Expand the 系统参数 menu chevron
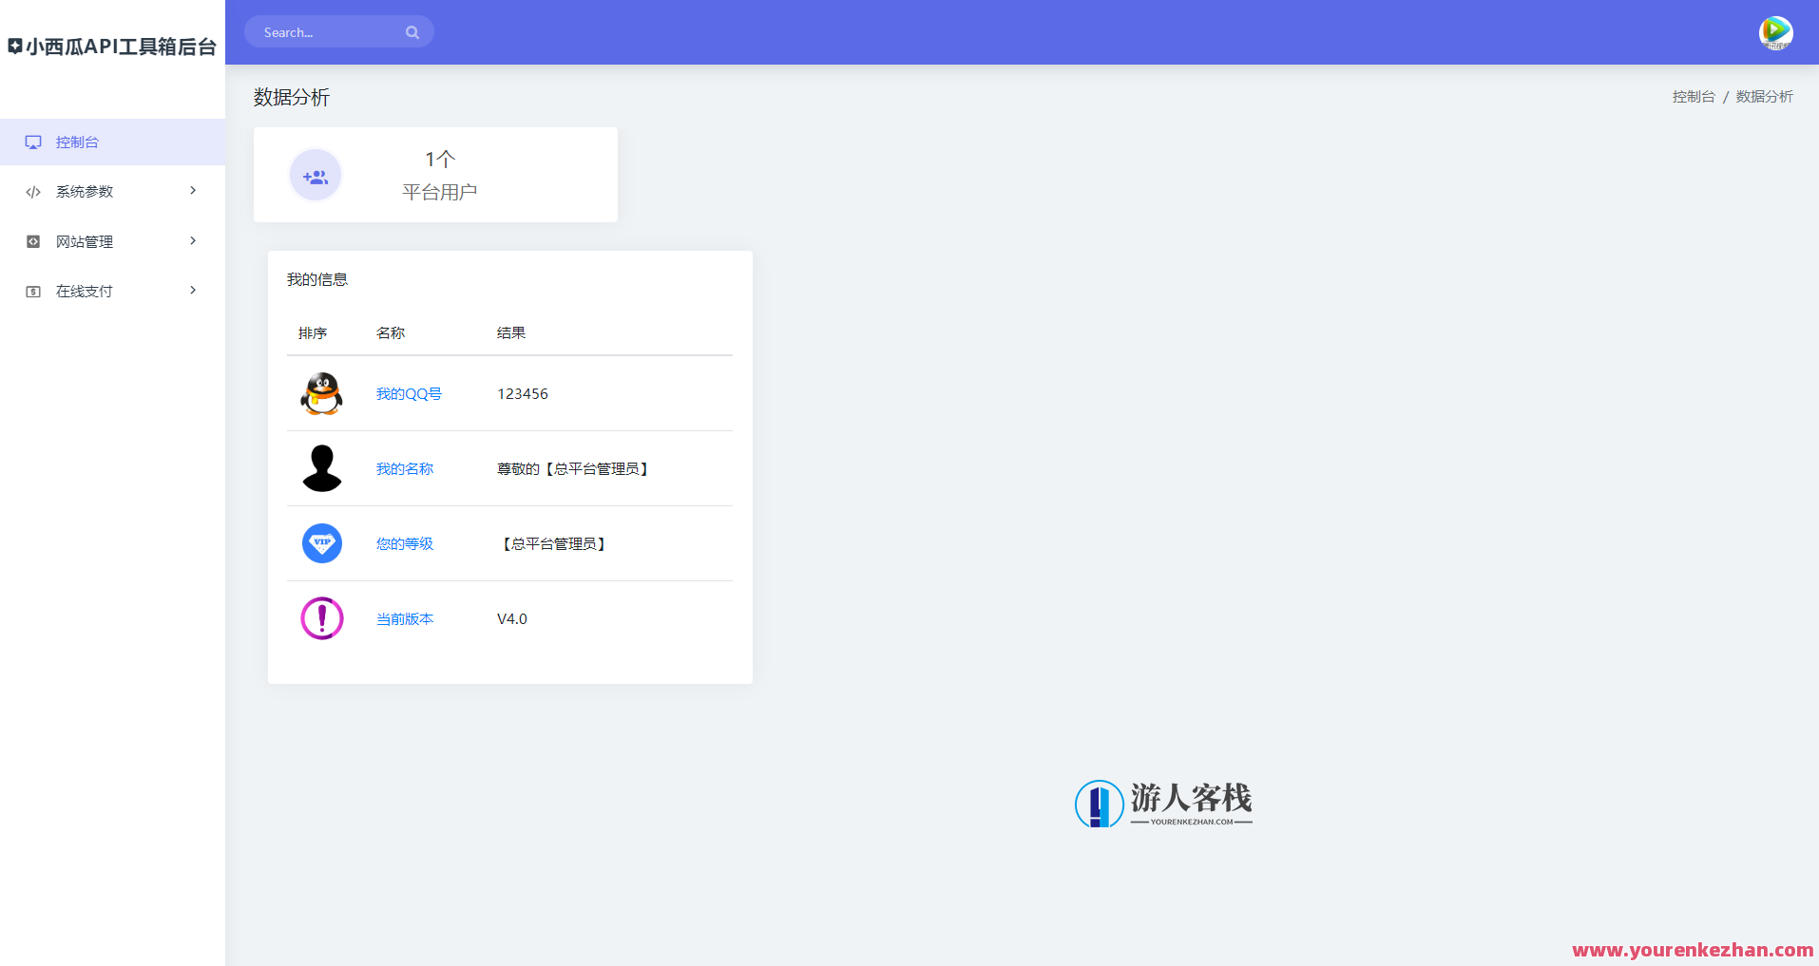 tap(193, 191)
